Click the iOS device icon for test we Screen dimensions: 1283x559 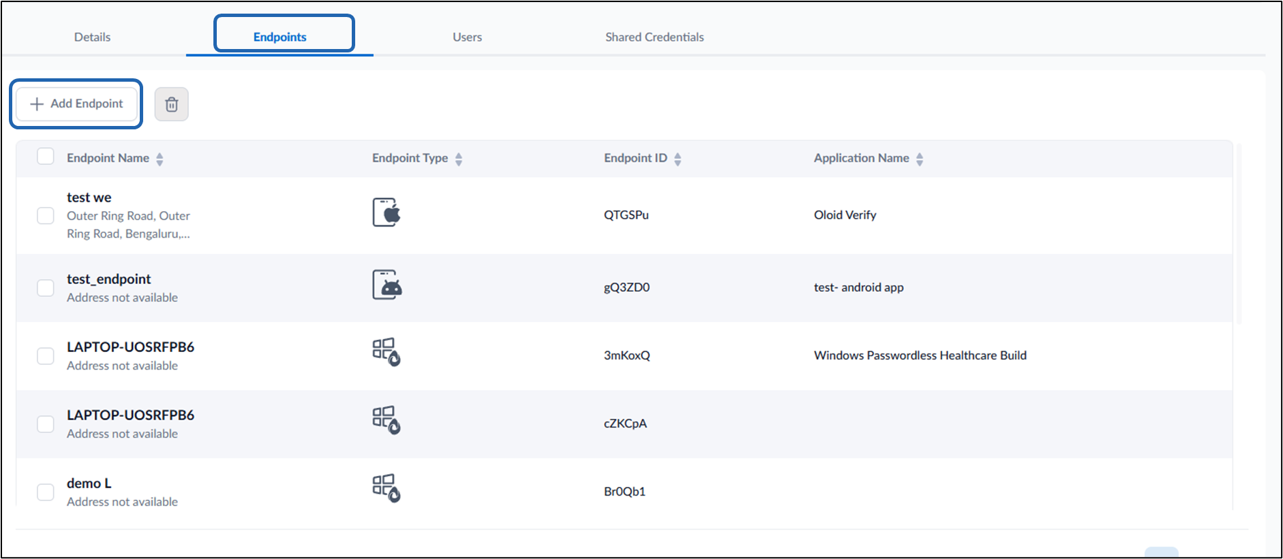click(387, 212)
